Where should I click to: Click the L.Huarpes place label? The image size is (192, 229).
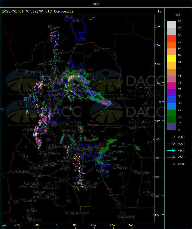click(x=121, y=168)
